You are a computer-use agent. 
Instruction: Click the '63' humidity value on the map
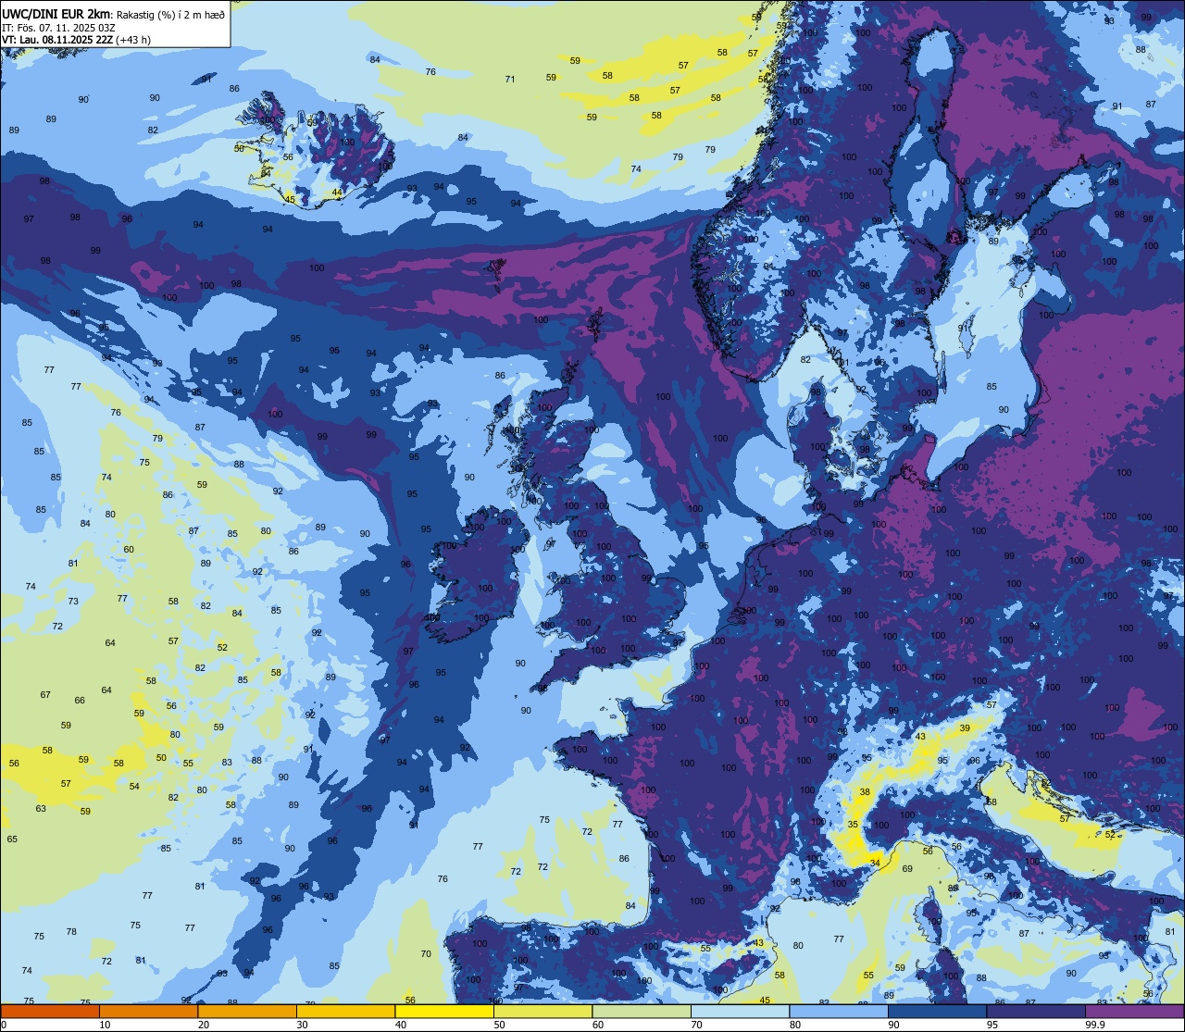click(41, 808)
